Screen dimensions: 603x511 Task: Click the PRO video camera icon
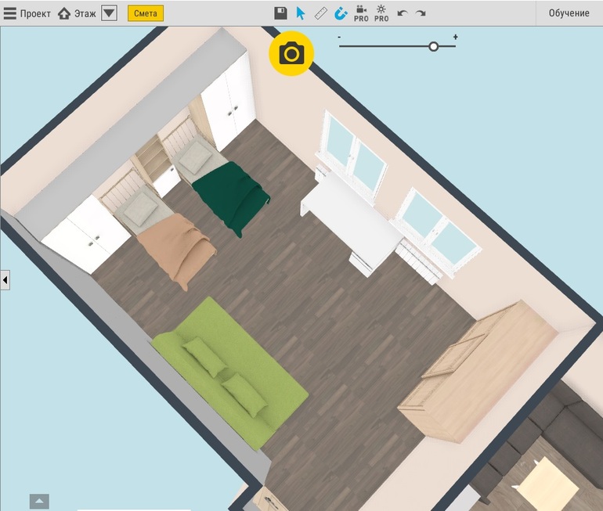pos(361,13)
